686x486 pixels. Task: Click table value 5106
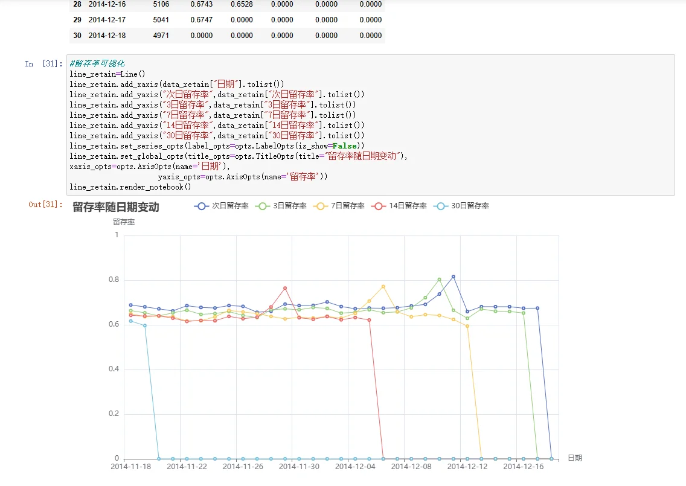(x=161, y=4)
